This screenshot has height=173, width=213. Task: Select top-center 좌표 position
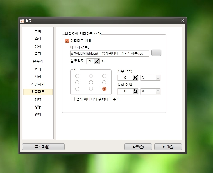pyautogui.click(x=91, y=76)
